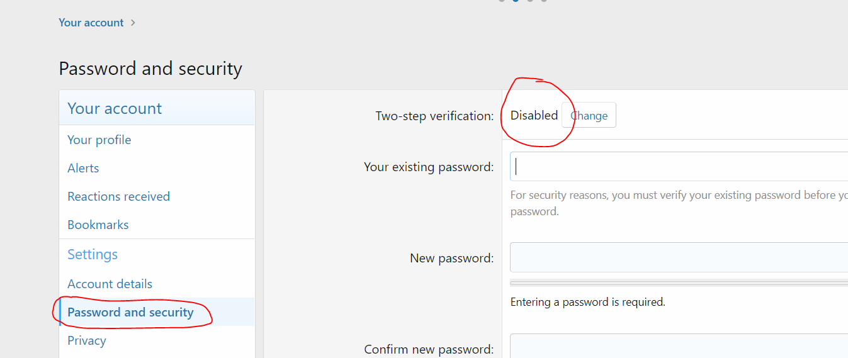Select the blue active carousel dot
The width and height of the screenshot is (848, 358).
tap(516, 1)
